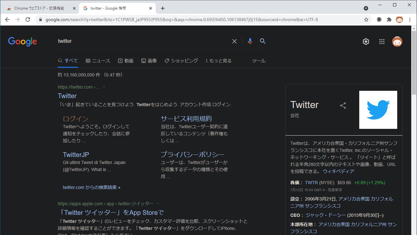Open the tab search dropdown arrow
The width and height of the screenshot is (417, 235).
point(366,8)
